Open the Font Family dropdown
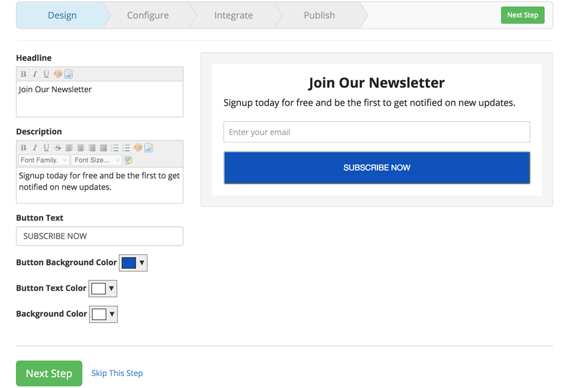572x388 pixels. 44,160
